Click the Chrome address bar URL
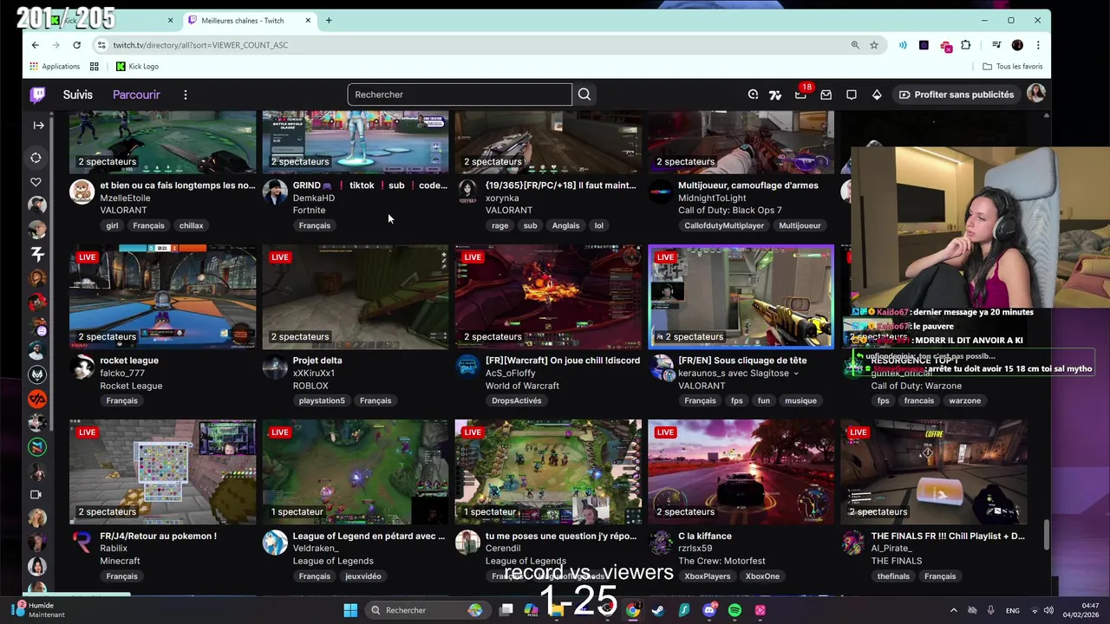 [x=200, y=45]
